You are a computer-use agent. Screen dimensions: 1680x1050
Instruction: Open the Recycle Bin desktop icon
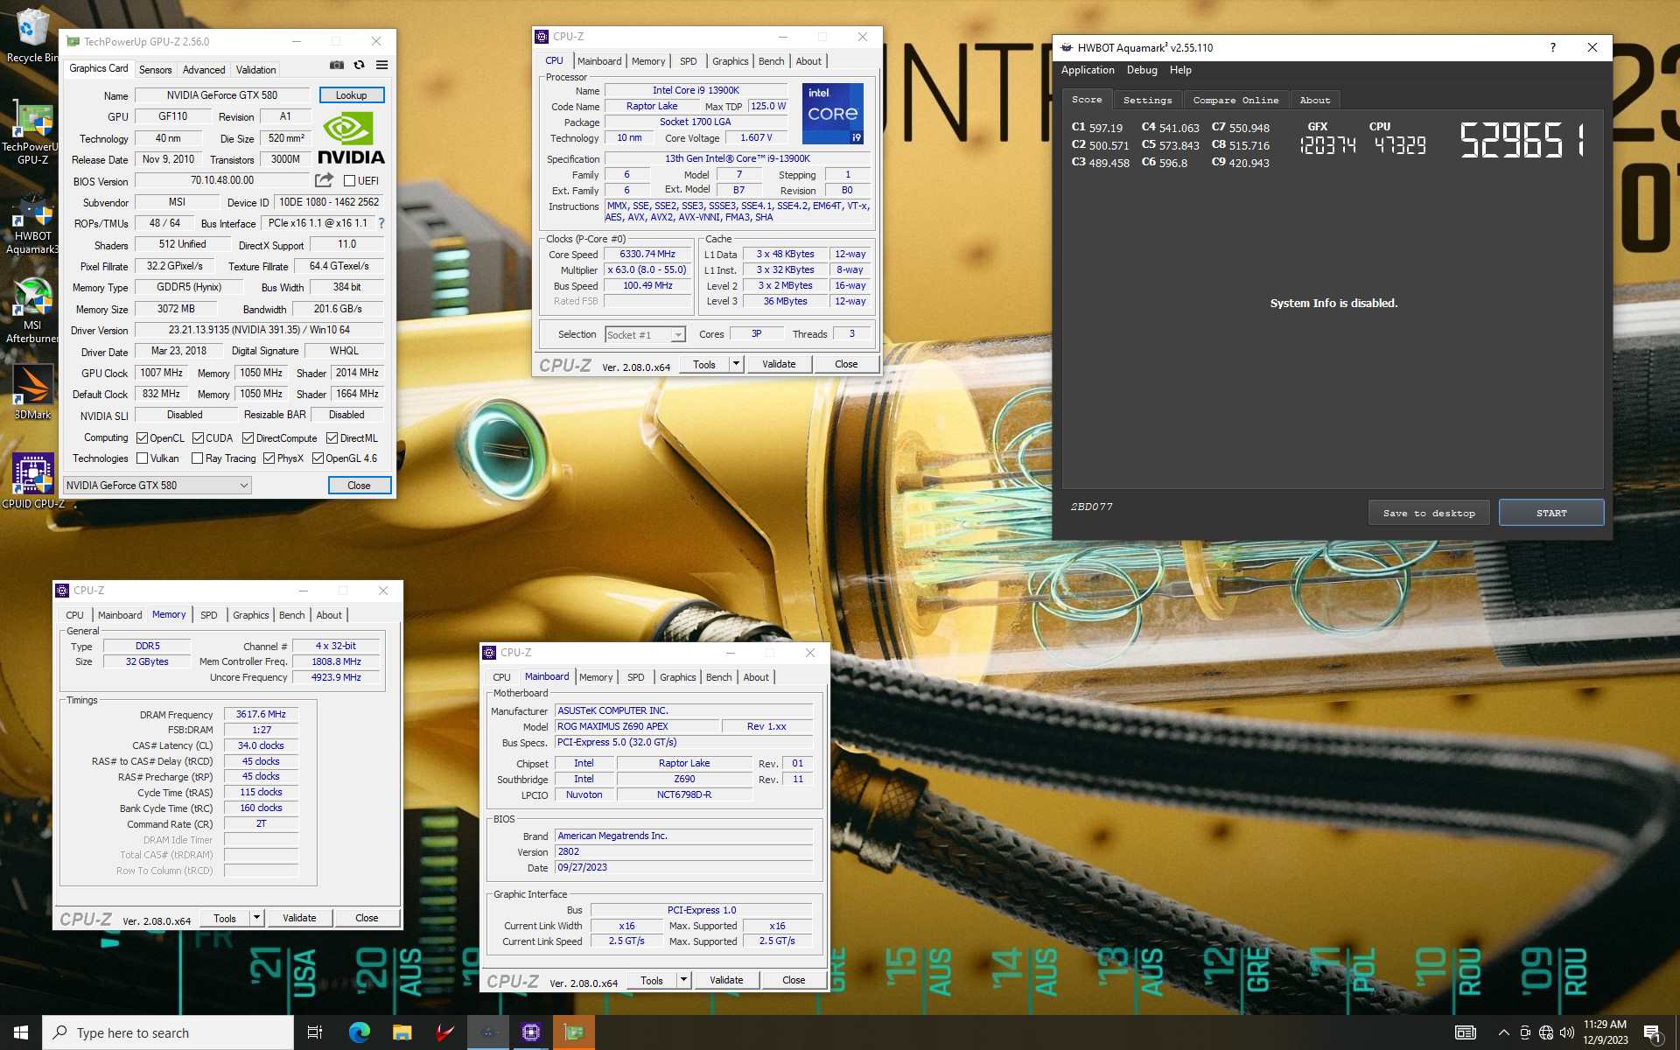coord(31,36)
